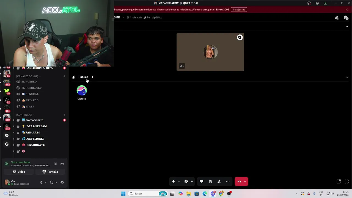352x198 pixels.
Task: Open raised hand requests icon
Action: pyautogui.click(x=337, y=18)
